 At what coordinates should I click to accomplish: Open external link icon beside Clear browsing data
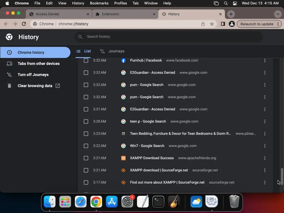tap(58, 86)
